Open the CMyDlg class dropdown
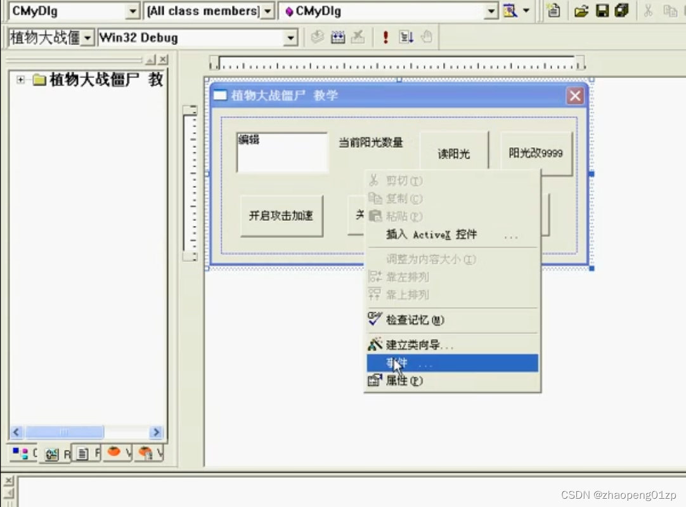Viewport: 686px width, 507px height. click(x=132, y=11)
